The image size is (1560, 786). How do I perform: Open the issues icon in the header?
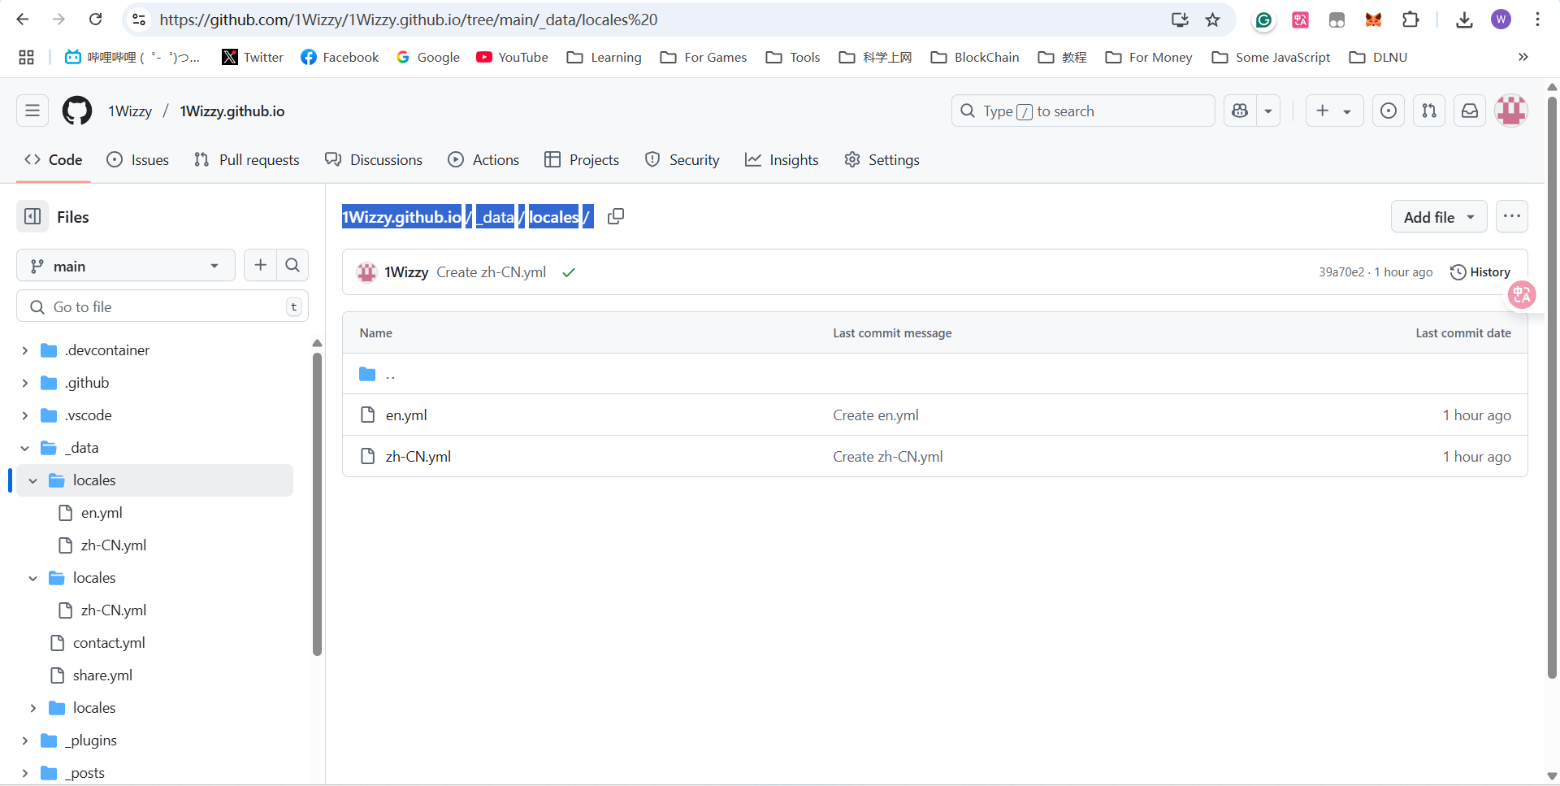point(1389,111)
